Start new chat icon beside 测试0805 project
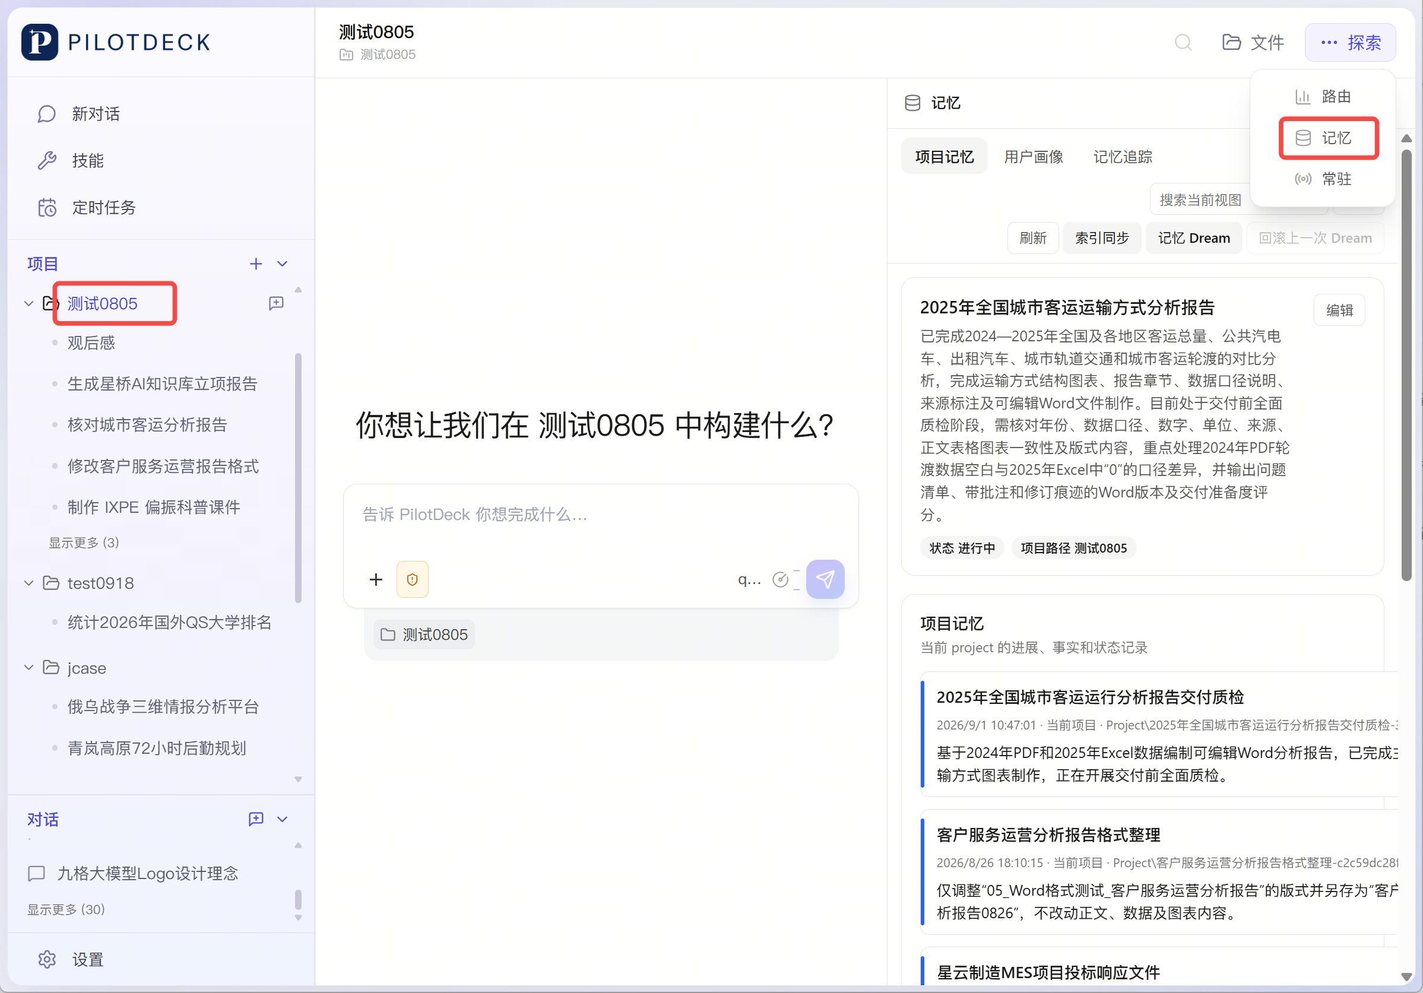 [277, 303]
